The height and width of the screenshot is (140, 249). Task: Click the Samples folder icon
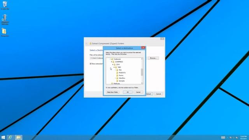point(117,81)
